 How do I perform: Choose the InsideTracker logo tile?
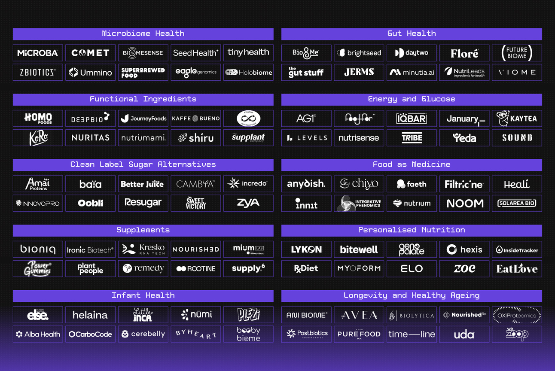[517, 249]
